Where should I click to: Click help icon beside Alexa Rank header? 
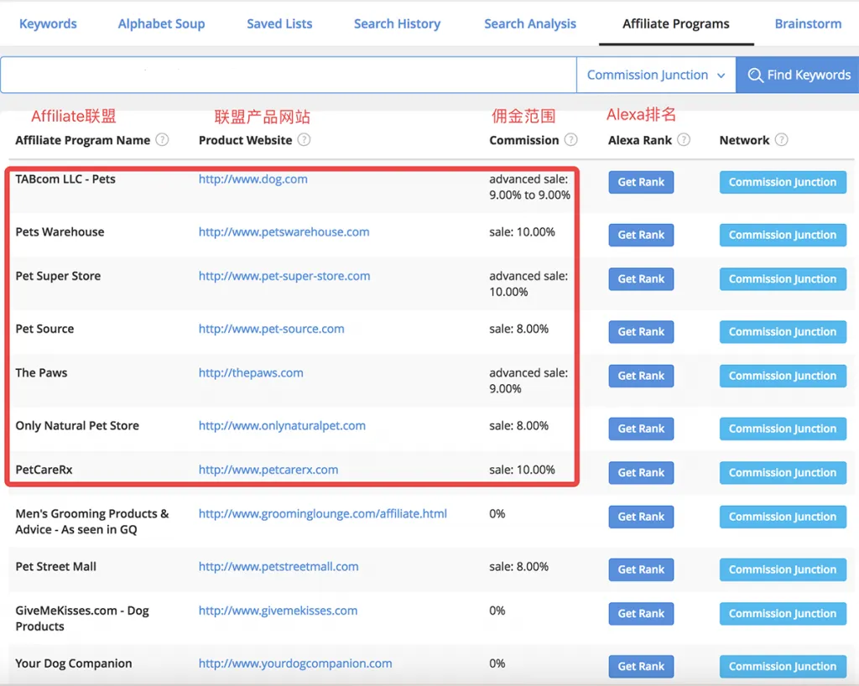pos(684,140)
